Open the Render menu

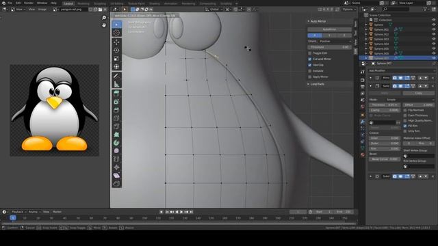pyautogui.click(x=29, y=3)
